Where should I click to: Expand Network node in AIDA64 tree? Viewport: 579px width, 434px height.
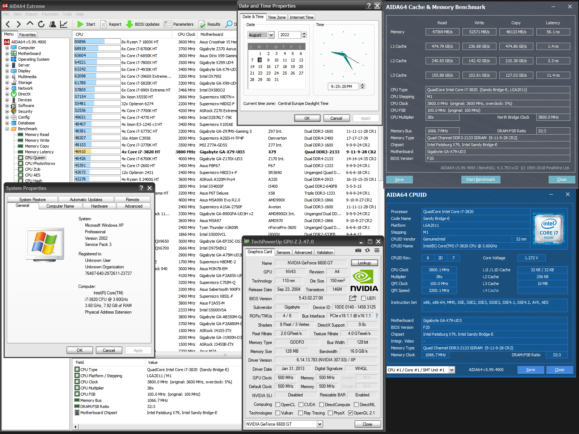(x=7, y=88)
